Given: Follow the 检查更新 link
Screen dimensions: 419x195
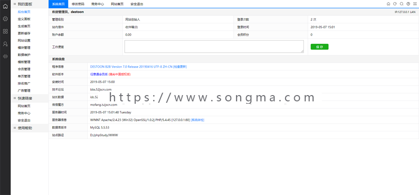Looking at the screenshot, I should [x=180, y=67].
